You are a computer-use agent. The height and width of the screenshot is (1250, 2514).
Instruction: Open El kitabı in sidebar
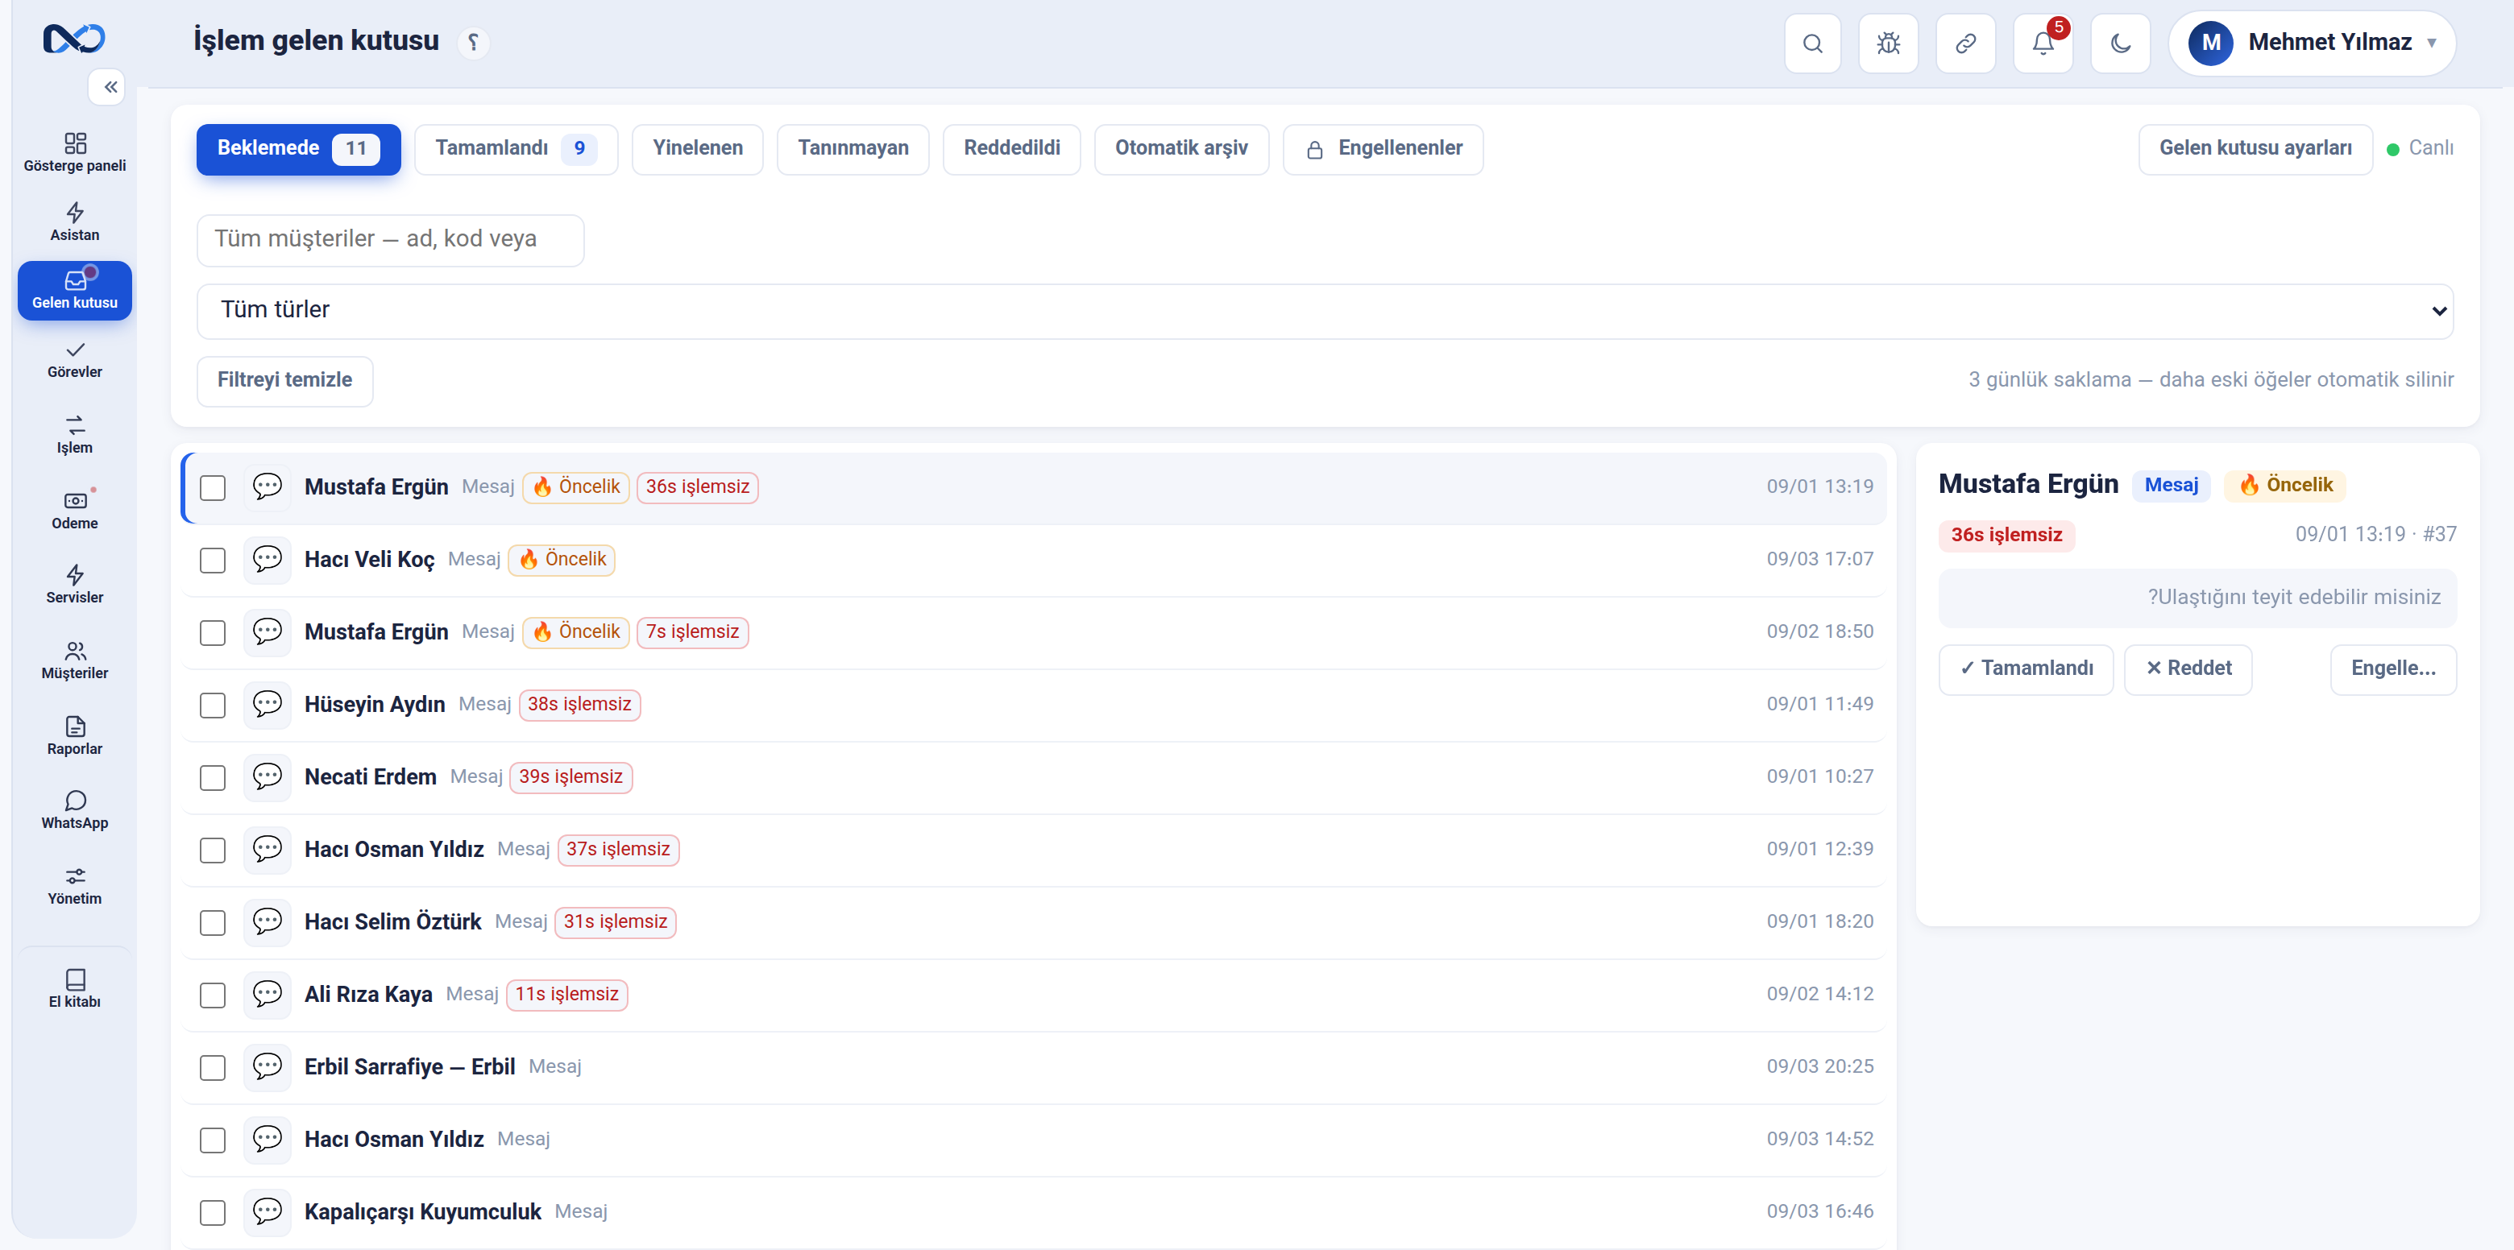tap(75, 987)
